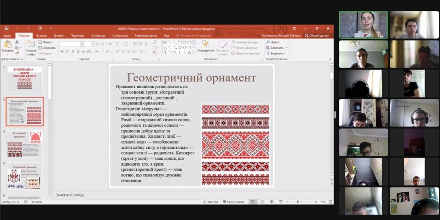440x220 pixels.
Task: Adjust the zoom slider handle
Action: [298, 202]
